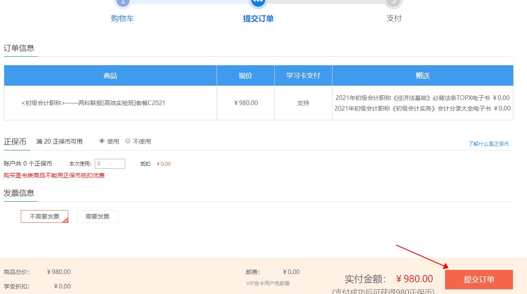This screenshot has width=527, height=294.
Task: Click the 正保币 section heading
Action: pos(16,141)
